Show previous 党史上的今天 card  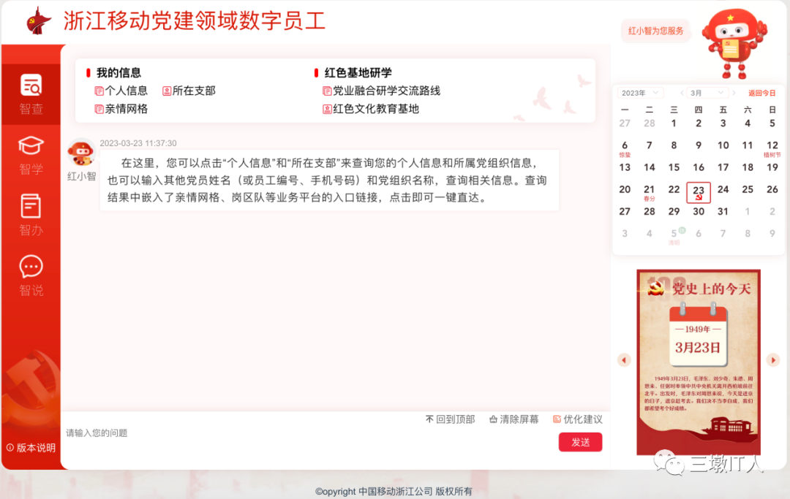(624, 359)
